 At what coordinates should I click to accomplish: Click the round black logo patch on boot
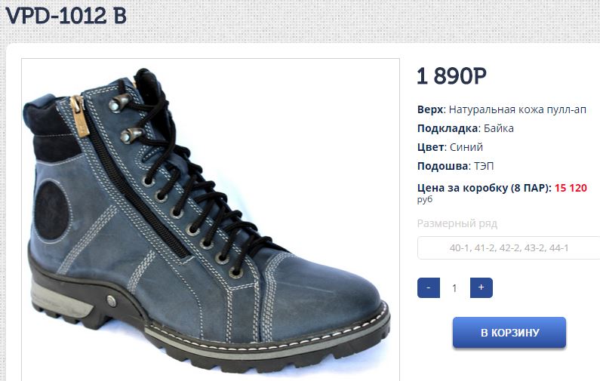point(51,210)
